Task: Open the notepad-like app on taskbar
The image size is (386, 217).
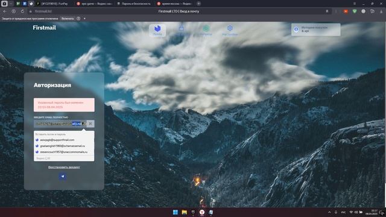Action: pos(210,212)
